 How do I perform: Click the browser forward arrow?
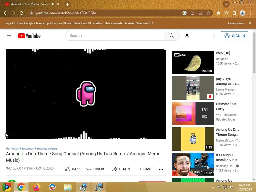point(13,13)
